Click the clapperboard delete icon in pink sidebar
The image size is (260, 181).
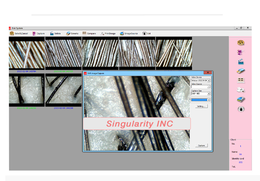pyautogui.click(x=241, y=62)
